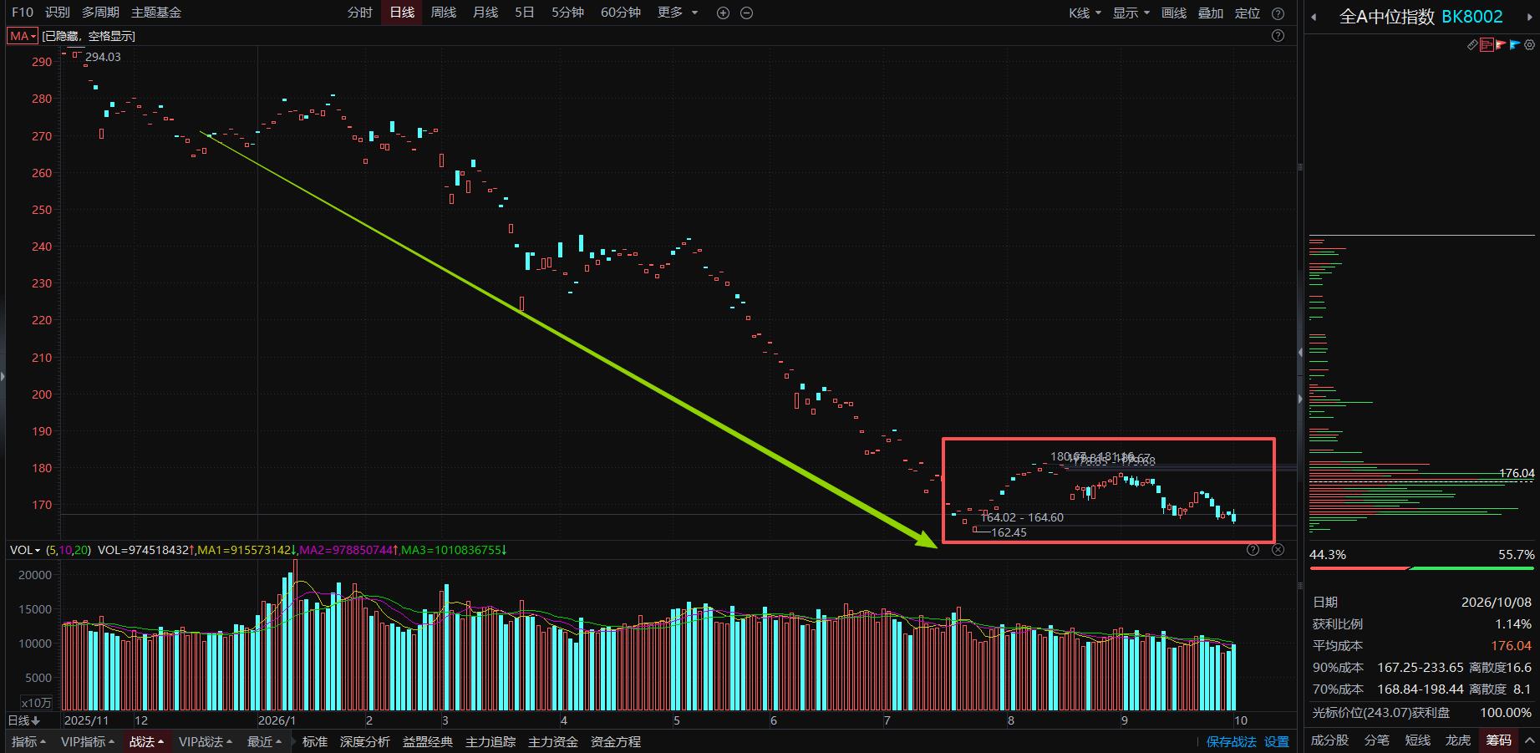
Task: Click the red flag chip icon
Action: 1501,45
